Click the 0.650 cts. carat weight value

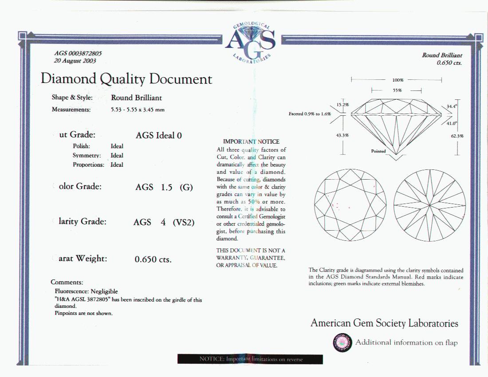click(153, 259)
